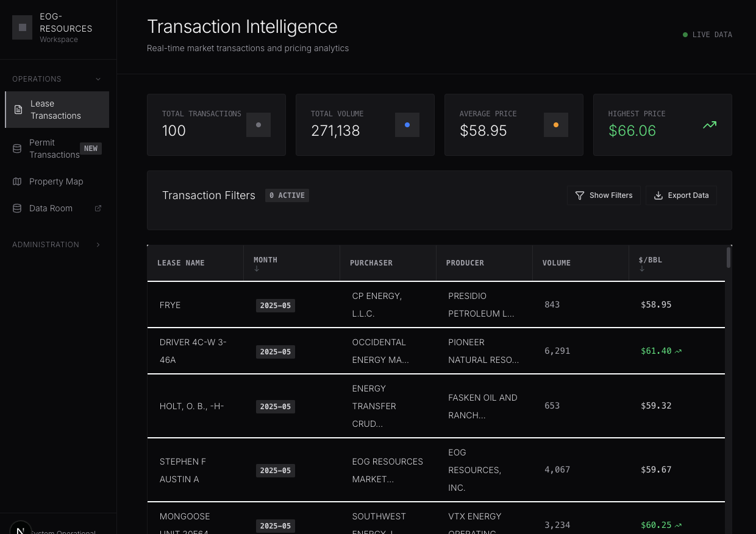
Task: Click the filter funnel icon on Show Filters
Action: pos(580,195)
